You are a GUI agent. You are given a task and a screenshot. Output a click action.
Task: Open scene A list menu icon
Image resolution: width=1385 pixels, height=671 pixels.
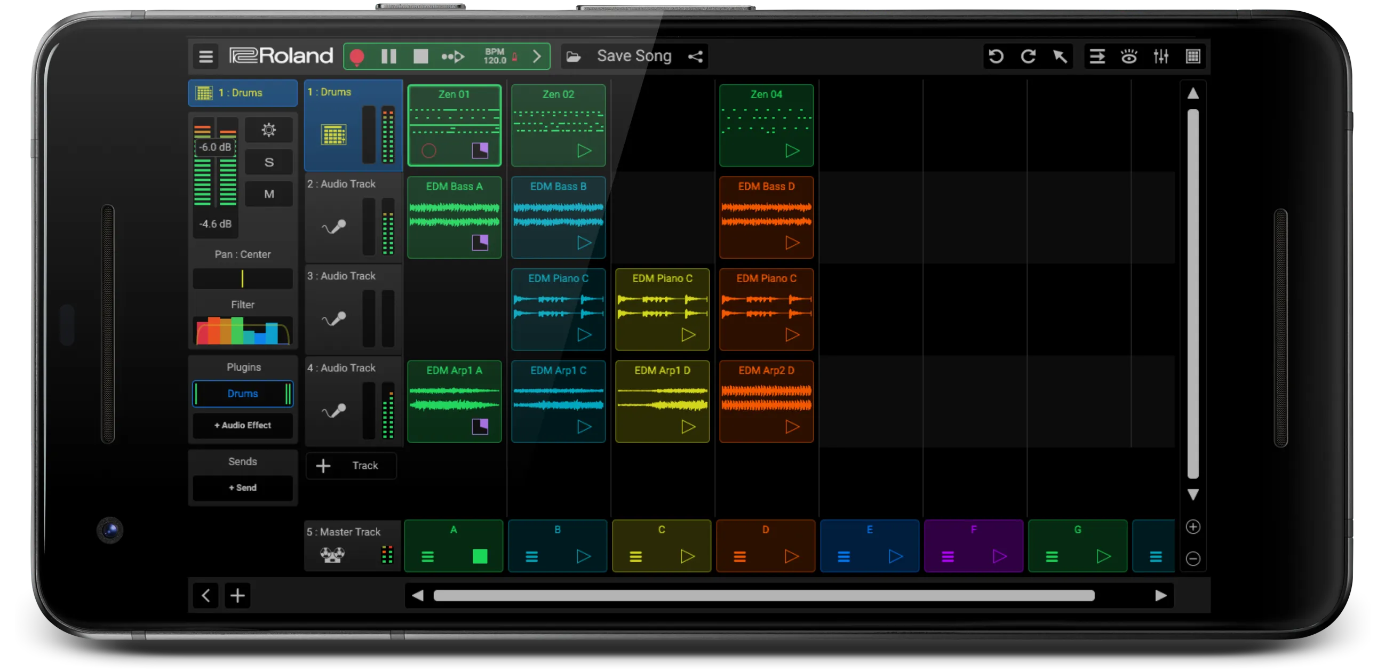tap(427, 557)
